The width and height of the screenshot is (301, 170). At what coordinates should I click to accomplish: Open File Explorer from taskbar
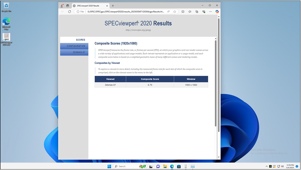pos(165,166)
